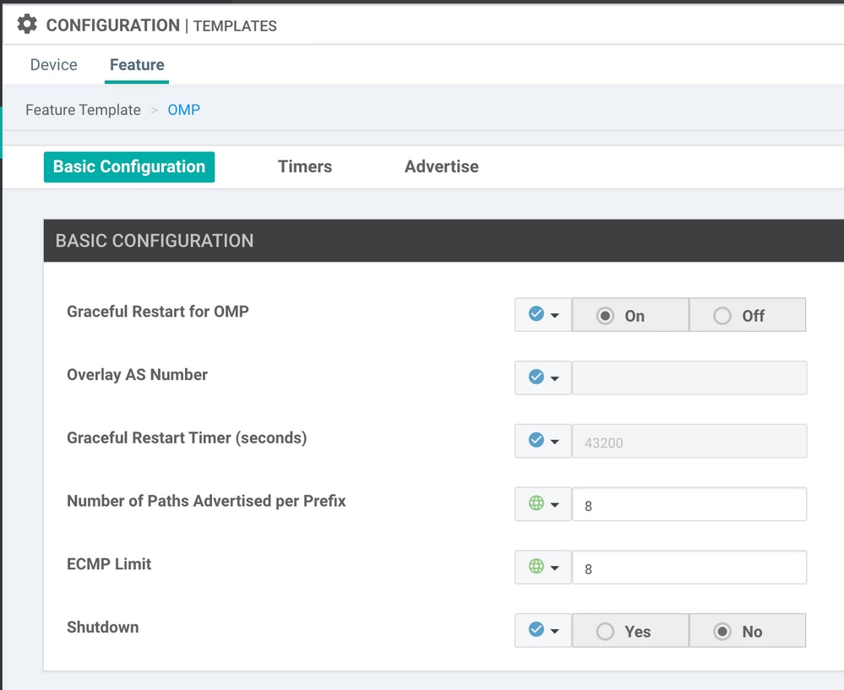Click default checkmark icon for Shutdown
This screenshot has width=844, height=690.
point(536,629)
